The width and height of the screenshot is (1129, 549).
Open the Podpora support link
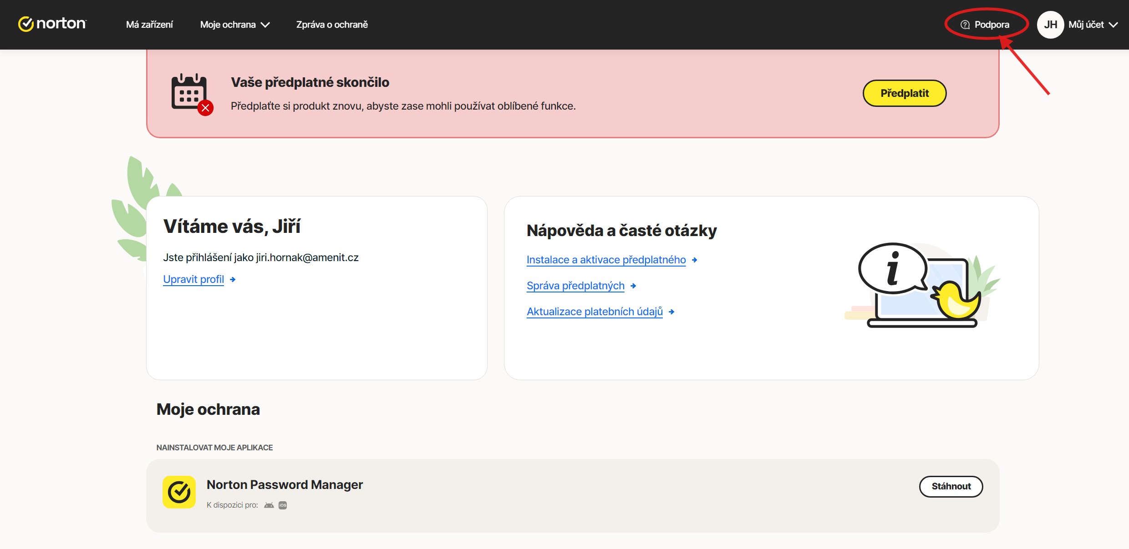[x=992, y=25]
